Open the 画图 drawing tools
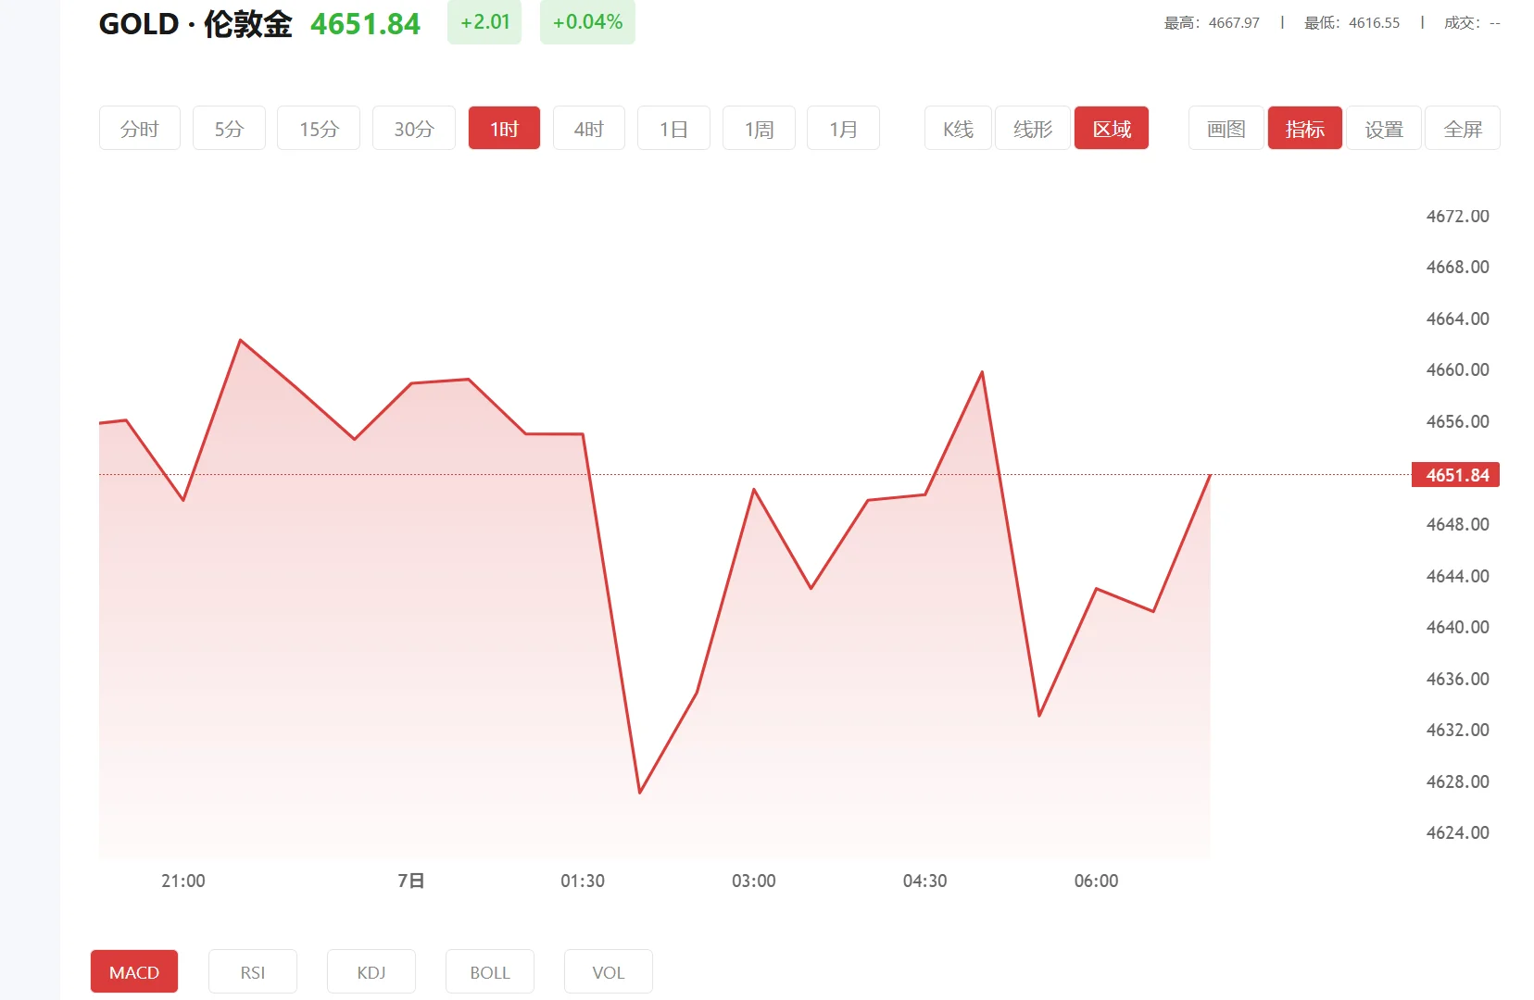This screenshot has height=1000, width=1534. click(x=1225, y=128)
